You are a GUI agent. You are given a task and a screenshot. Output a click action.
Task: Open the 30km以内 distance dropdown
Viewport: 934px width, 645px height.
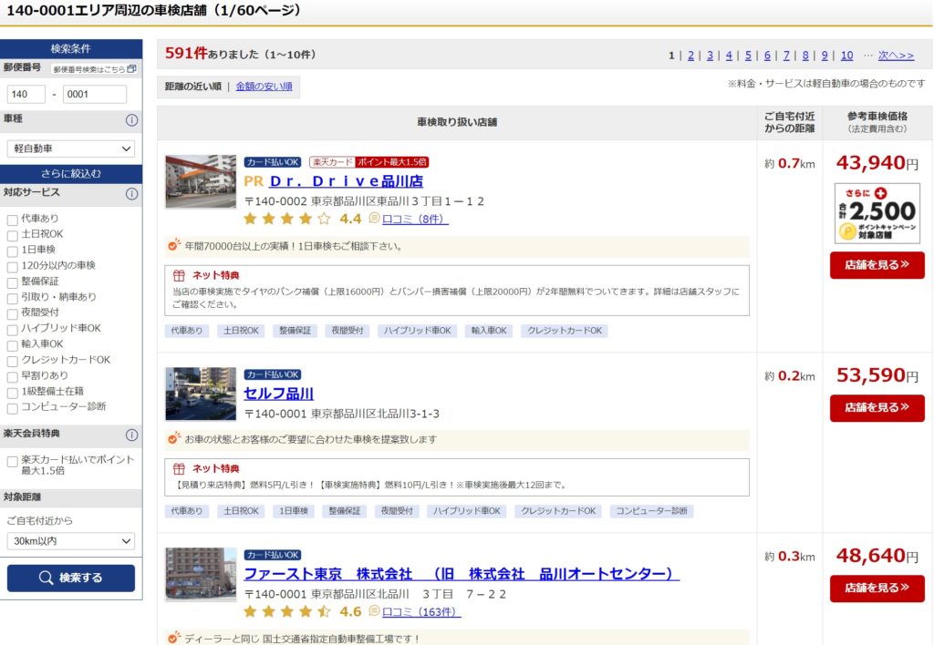pos(71,541)
